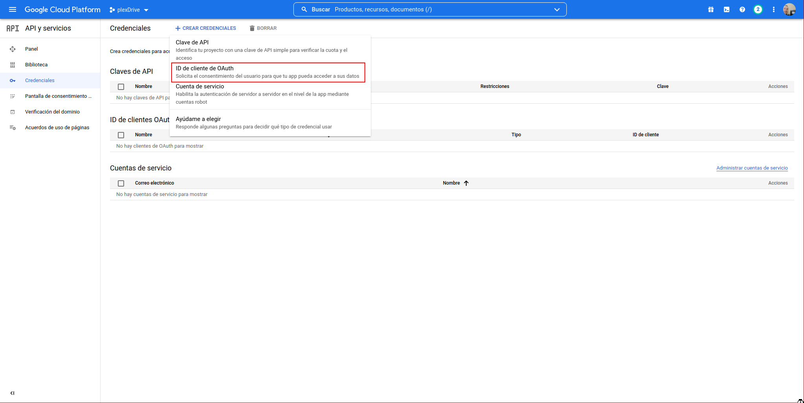Check the Claves de API select-all checkbox
This screenshot has height=403, width=804.
click(121, 87)
